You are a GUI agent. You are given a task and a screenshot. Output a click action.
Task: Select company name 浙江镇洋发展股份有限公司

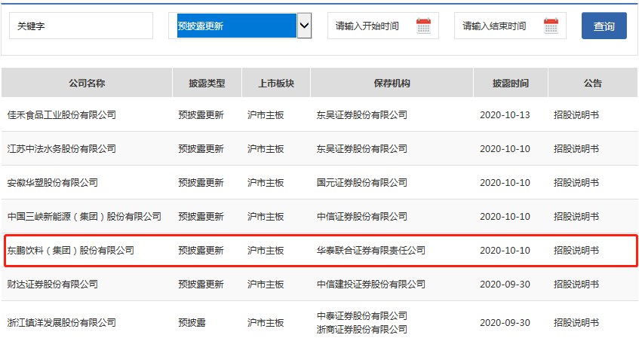click(x=62, y=322)
